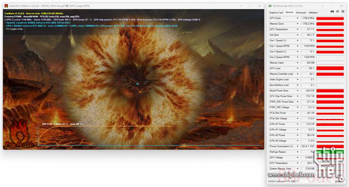349x187 pixels.
Task: Open the GPU Load sensor dropdown
Action: point(297,68)
